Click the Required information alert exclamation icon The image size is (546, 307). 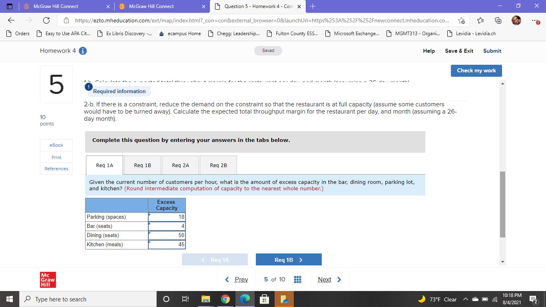click(x=88, y=86)
